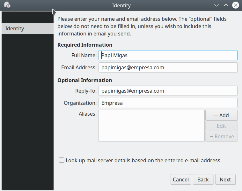Proceed with the Next button
The width and height of the screenshot is (242, 191).
click(x=225, y=180)
